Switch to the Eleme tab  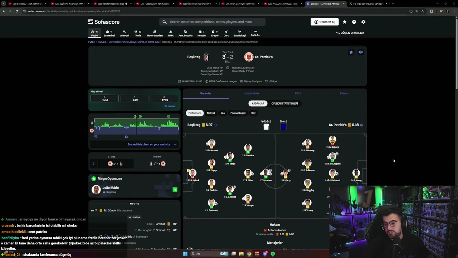(344, 93)
